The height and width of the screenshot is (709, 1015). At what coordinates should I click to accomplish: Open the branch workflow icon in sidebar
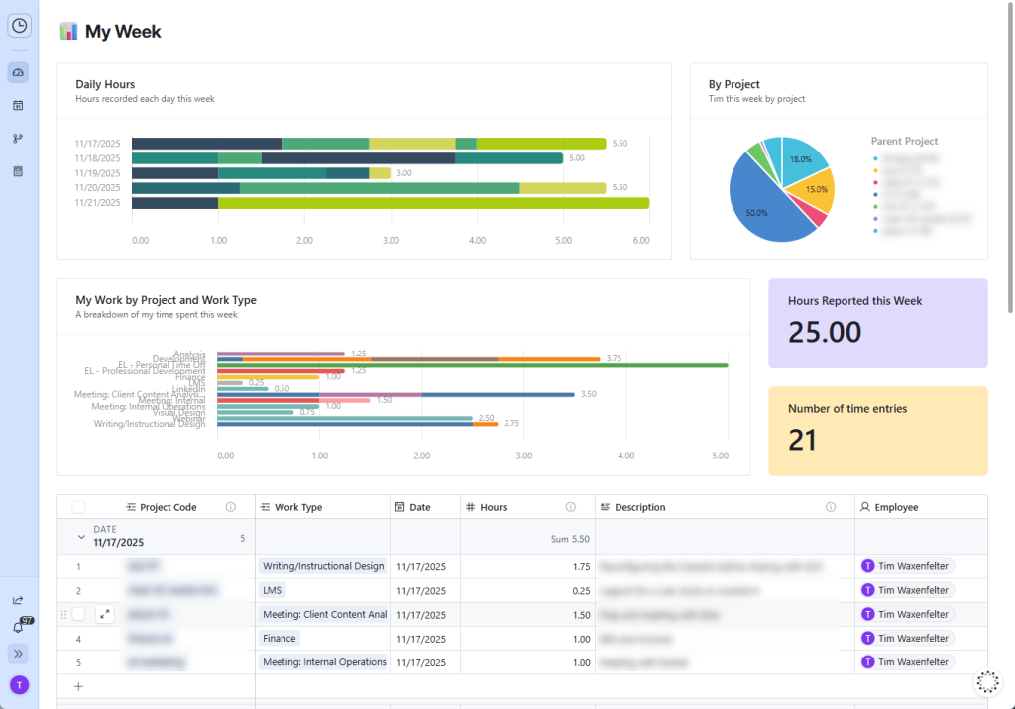[18, 139]
